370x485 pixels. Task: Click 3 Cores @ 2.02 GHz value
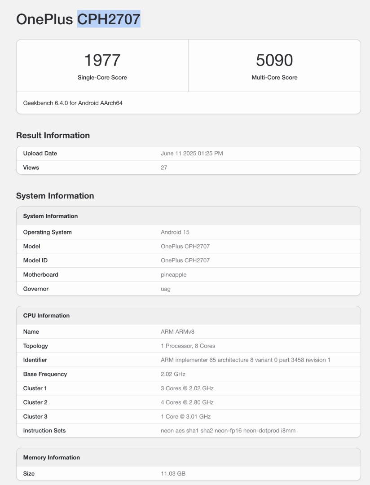click(187, 388)
